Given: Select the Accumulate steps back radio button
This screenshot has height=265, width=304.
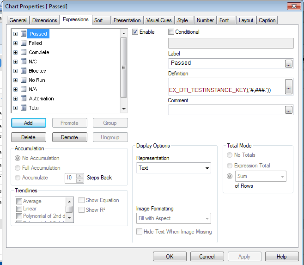Looking at the screenshot, I should coord(18,178).
